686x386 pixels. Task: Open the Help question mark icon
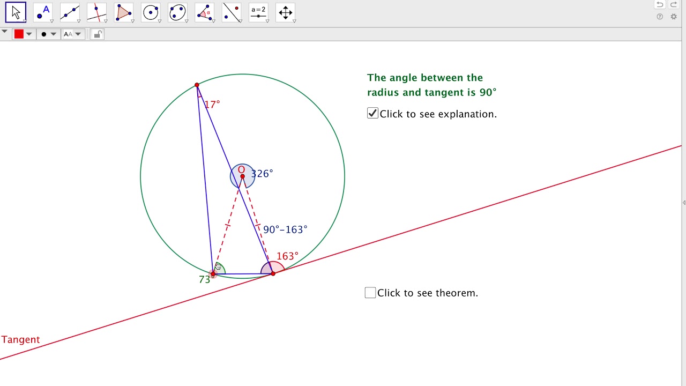click(660, 17)
